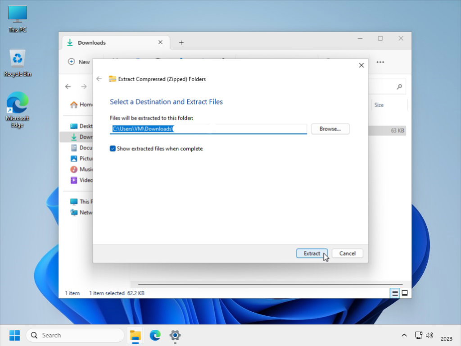The width and height of the screenshot is (461, 346).
Task: Click File Explorer forward navigation arrow
Action: (x=84, y=86)
